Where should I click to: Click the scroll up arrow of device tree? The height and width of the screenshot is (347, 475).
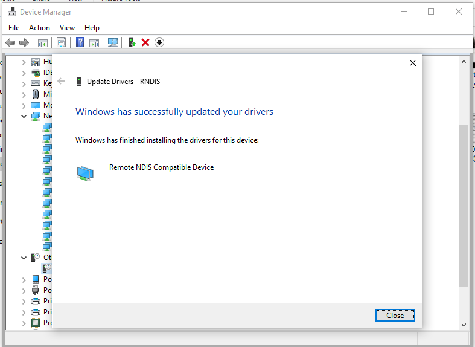(x=464, y=62)
